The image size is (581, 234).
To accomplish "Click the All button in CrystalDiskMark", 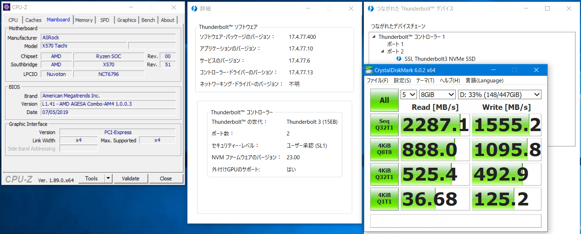I will (384, 100).
